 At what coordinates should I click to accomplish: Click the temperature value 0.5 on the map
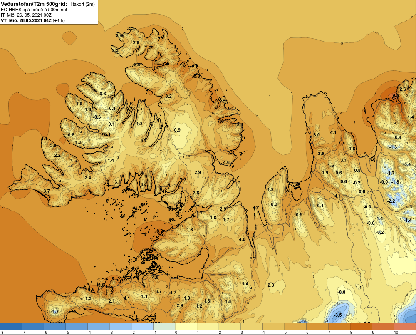pyautogui.click(x=299, y=215)
